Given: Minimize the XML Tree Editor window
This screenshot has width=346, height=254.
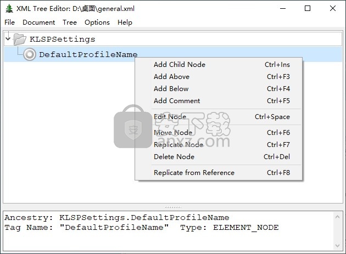Looking at the screenshot, I should pyautogui.click(x=283, y=8).
